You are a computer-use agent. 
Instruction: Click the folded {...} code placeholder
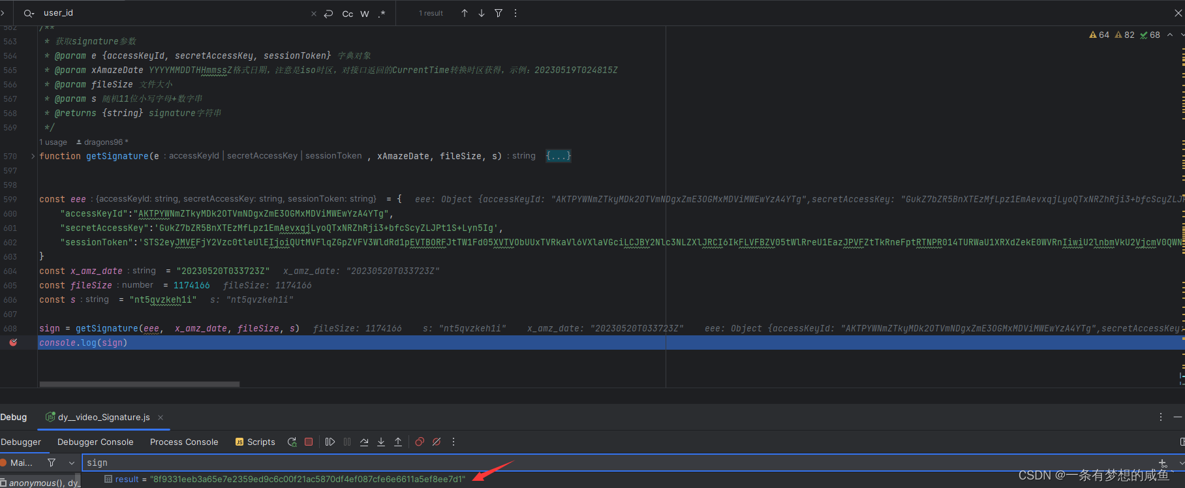click(x=559, y=156)
